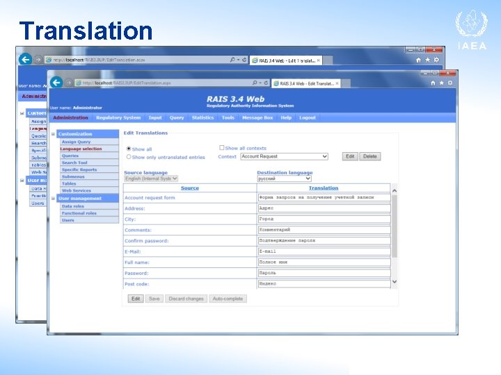This screenshot has height=375, width=501.
Task: Click the back arrow in the rear browser window
Action: pos(25,59)
